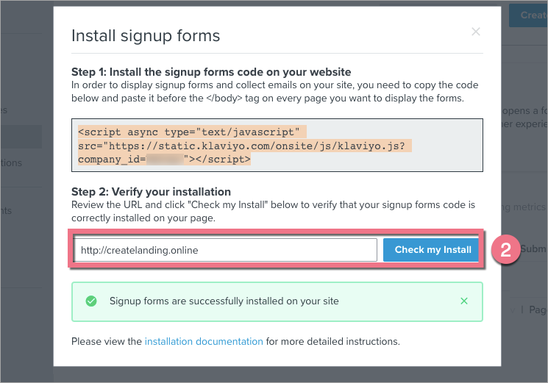The image size is (548, 383).
Task: Click the Step 1 install code heading
Action: [x=211, y=72]
